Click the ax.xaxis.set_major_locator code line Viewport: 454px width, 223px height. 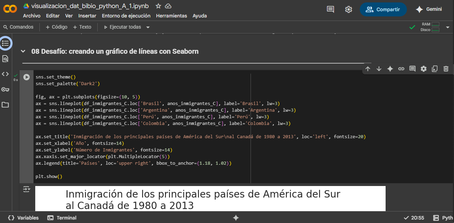point(103,156)
